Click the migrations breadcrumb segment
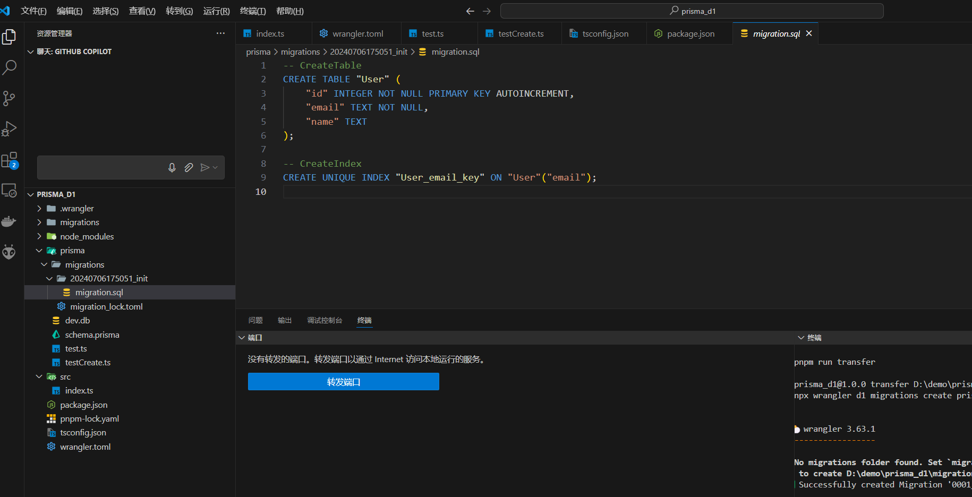The image size is (972, 497). 300,52
